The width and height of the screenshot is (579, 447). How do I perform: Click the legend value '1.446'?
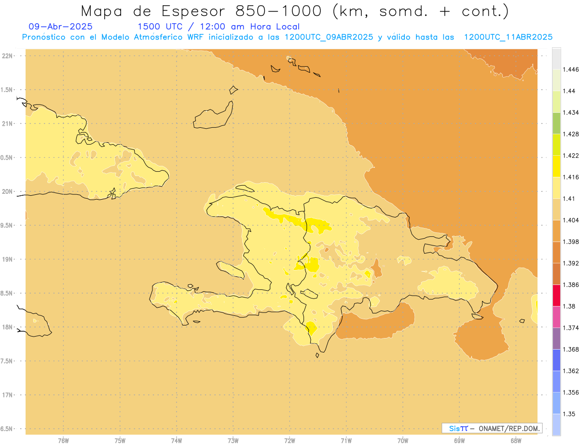(x=572, y=69)
